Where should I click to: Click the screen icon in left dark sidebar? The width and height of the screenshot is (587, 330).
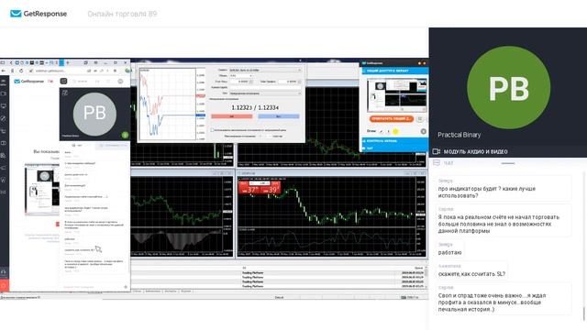[x=4, y=106]
